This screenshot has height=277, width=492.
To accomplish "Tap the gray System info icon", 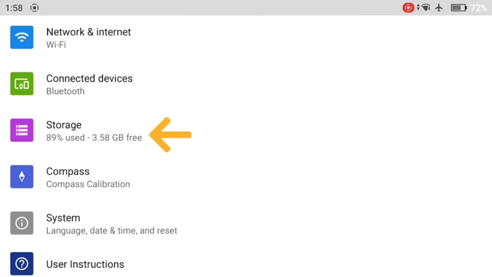I will [x=22, y=223].
